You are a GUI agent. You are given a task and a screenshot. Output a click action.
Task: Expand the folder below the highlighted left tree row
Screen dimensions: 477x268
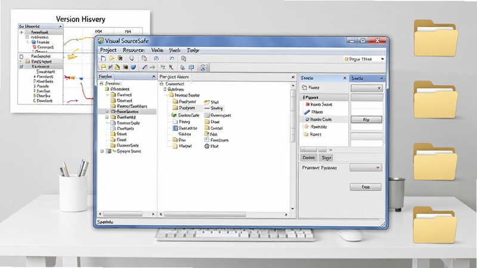pyautogui.click(x=107, y=117)
